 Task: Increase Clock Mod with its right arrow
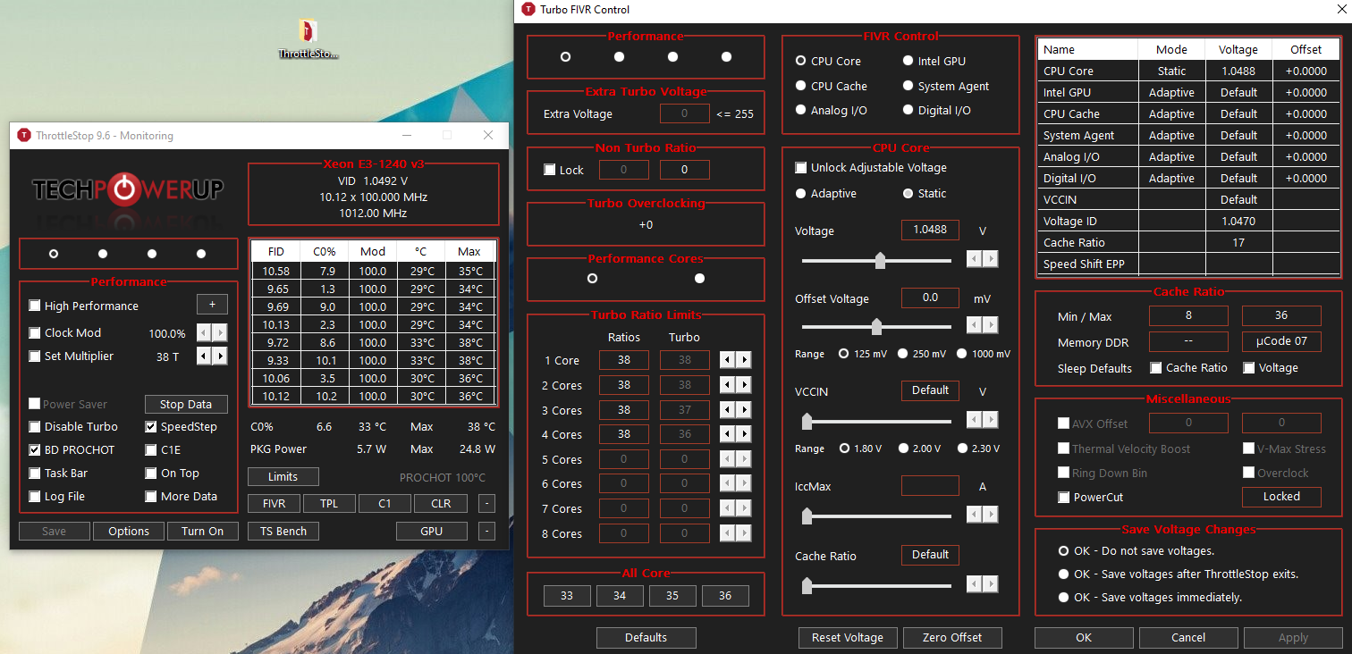219,333
